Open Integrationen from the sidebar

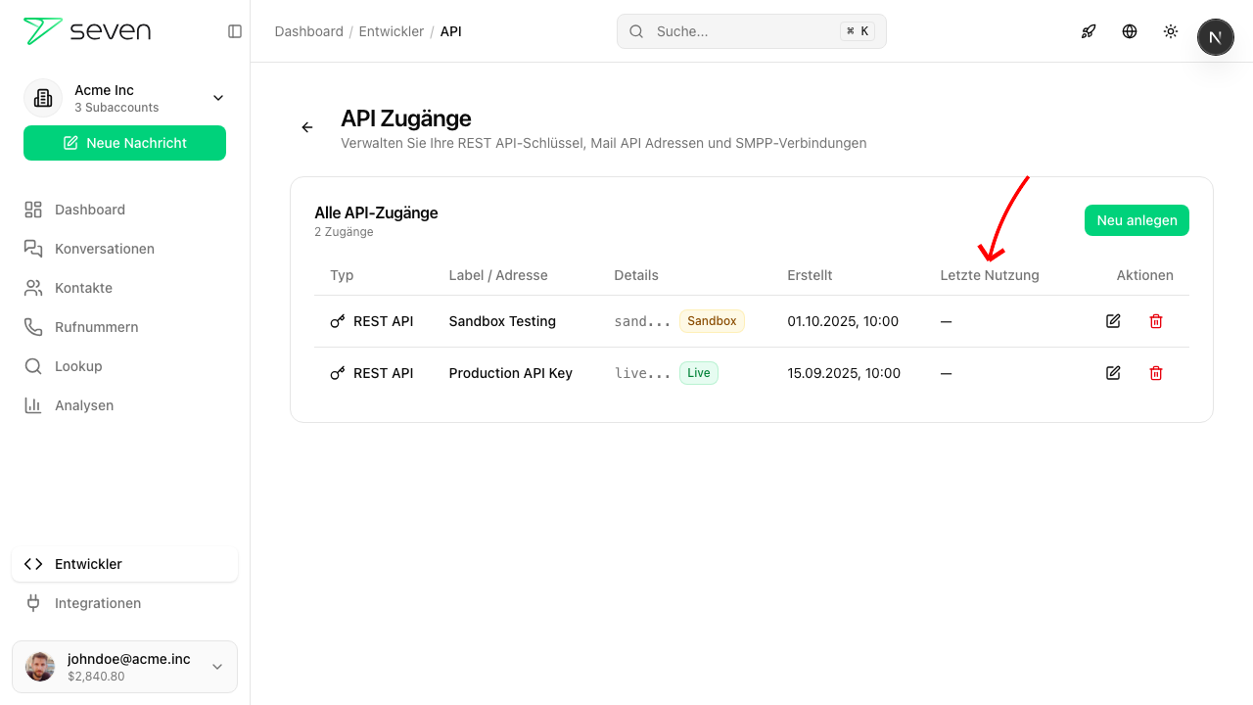click(x=98, y=603)
